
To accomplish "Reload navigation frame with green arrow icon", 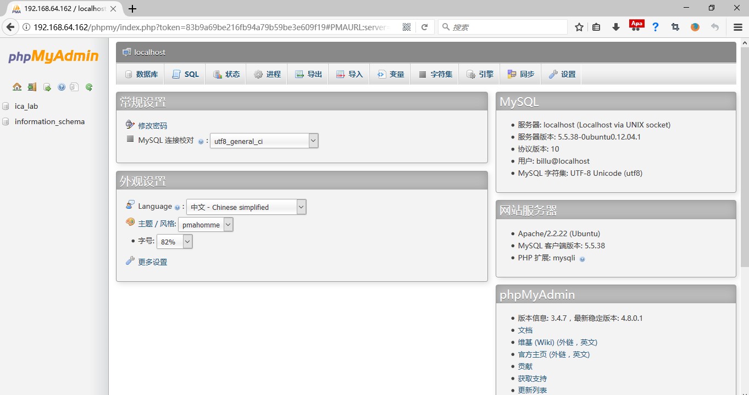I will coord(89,87).
